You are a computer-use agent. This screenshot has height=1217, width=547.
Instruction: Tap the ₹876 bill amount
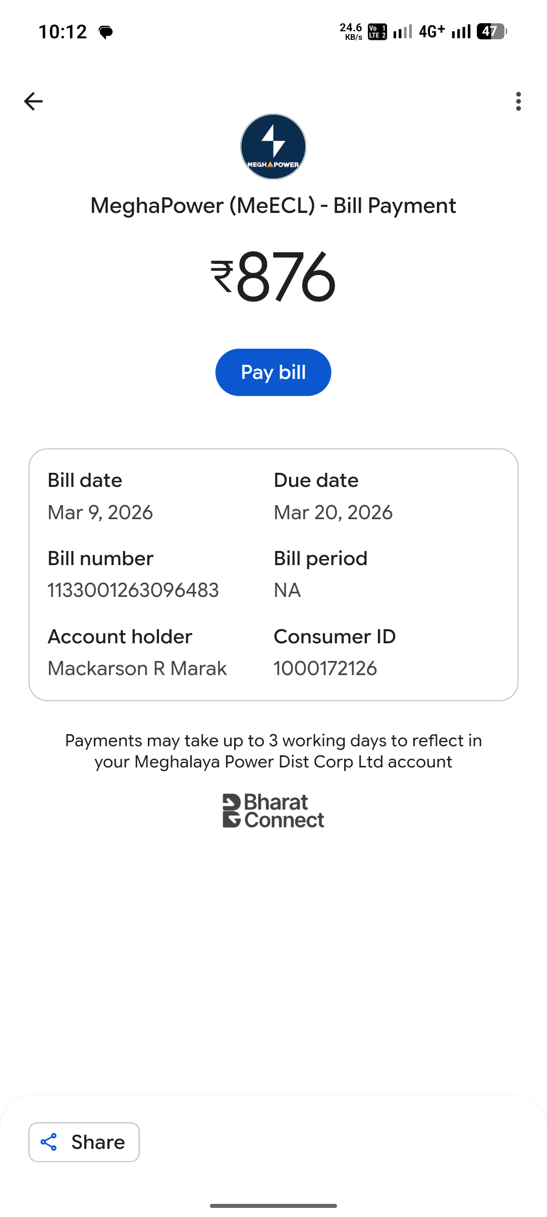[x=273, y=277]
